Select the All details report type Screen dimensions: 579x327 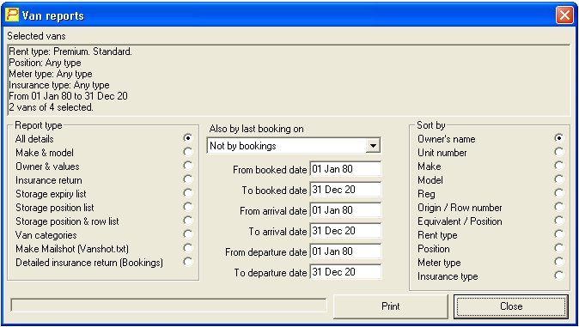(x=188, y=138)
